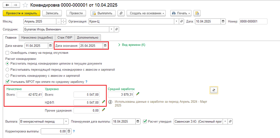
Task: Open the Стаж ПФР tab
Action: 65,38
